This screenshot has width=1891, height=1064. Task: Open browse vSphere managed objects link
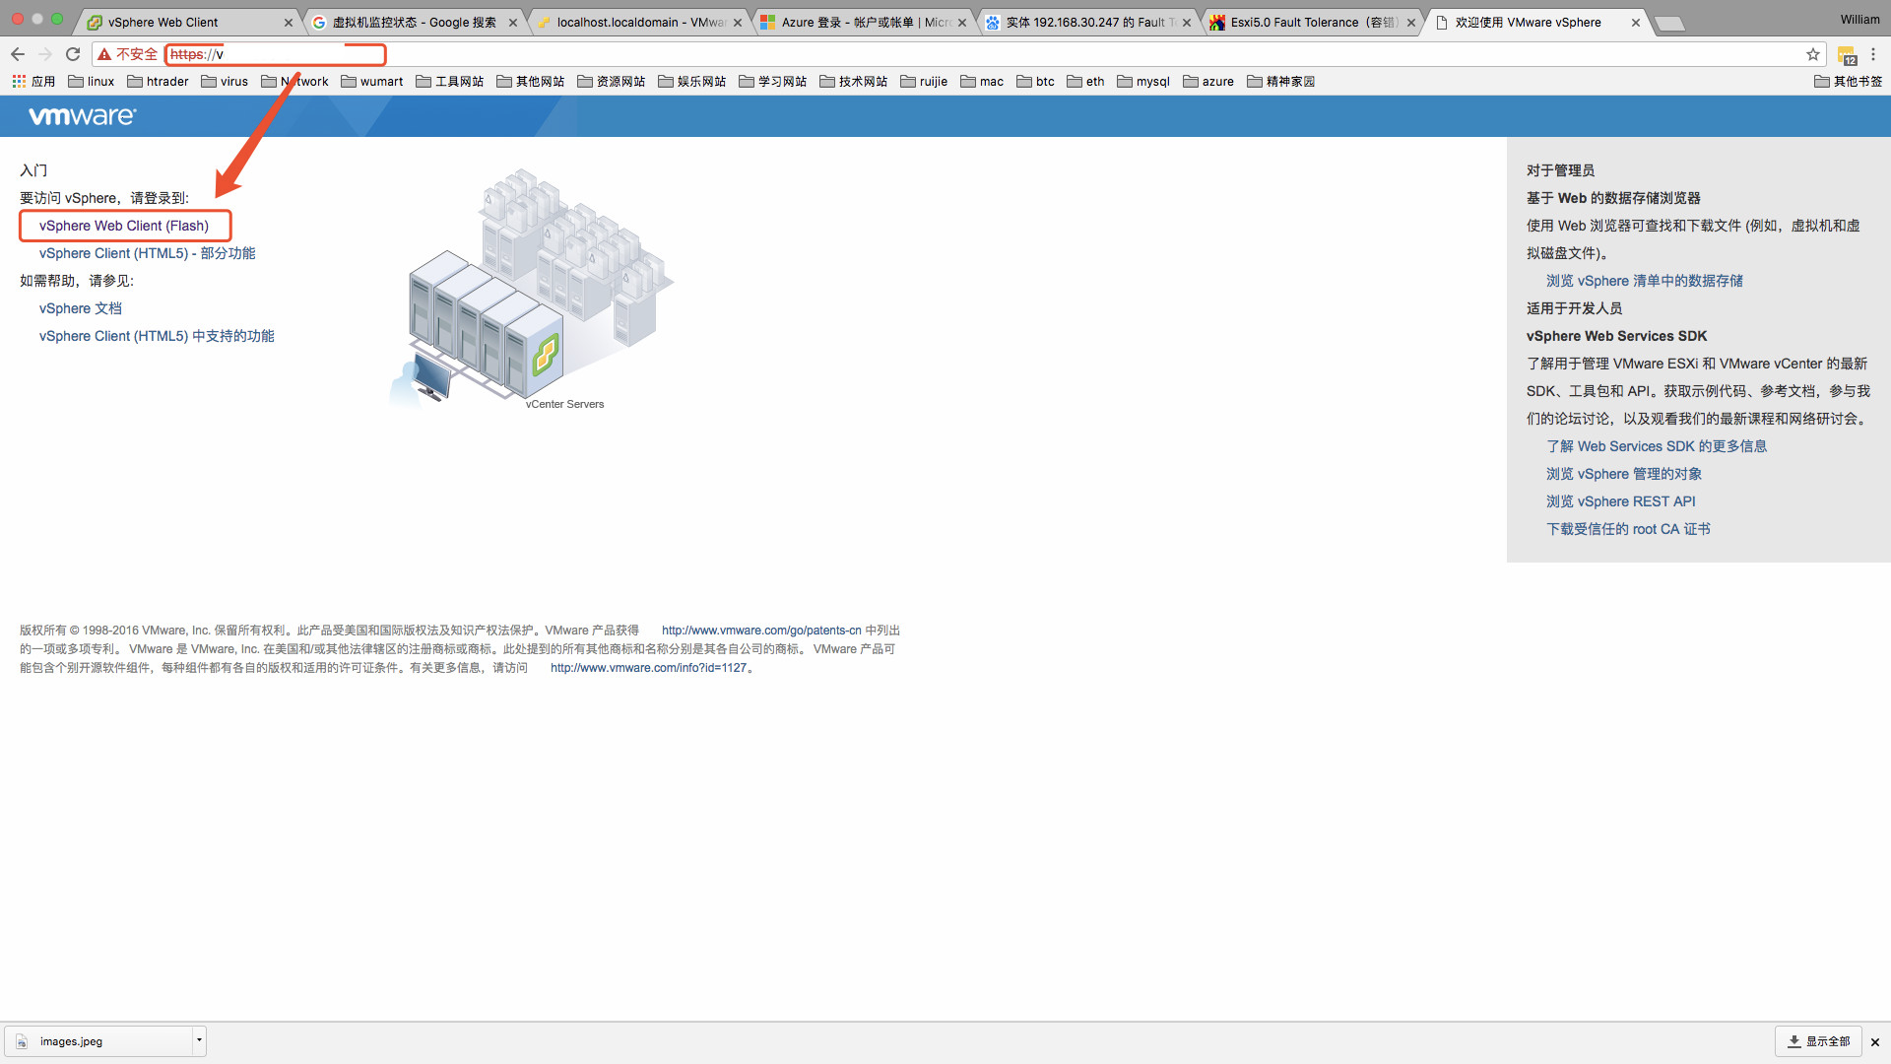[1624, 474]
